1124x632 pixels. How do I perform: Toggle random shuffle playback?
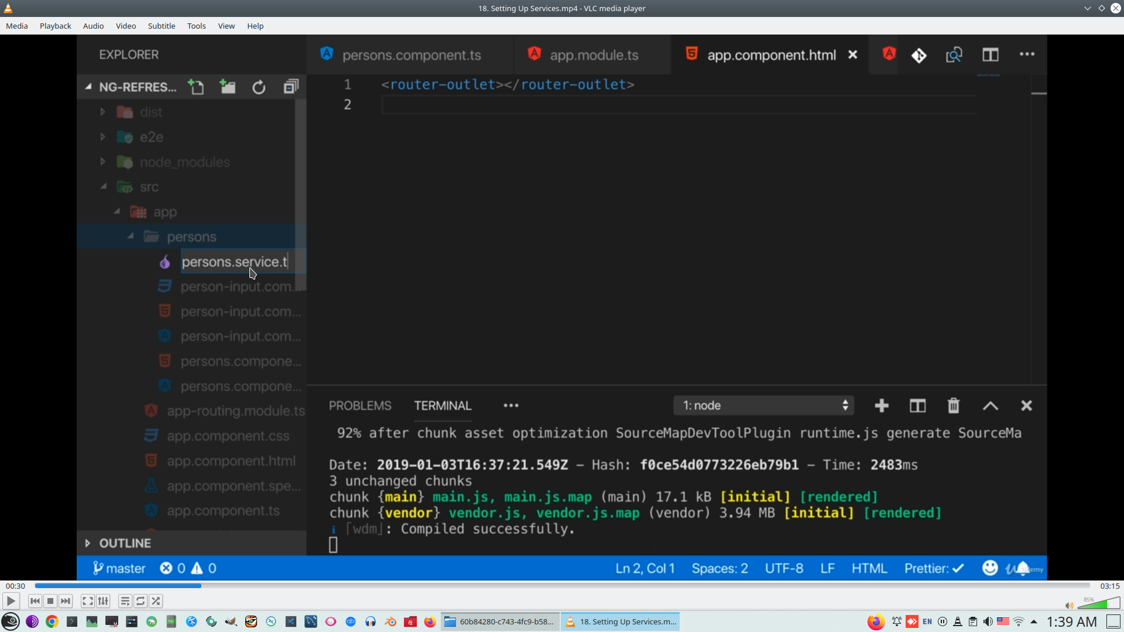click(x=156, y=601)
